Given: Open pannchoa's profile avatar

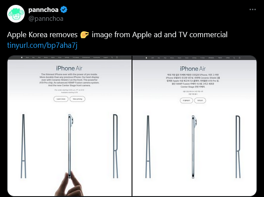Looking at the screenshot, I should (16, 14).
